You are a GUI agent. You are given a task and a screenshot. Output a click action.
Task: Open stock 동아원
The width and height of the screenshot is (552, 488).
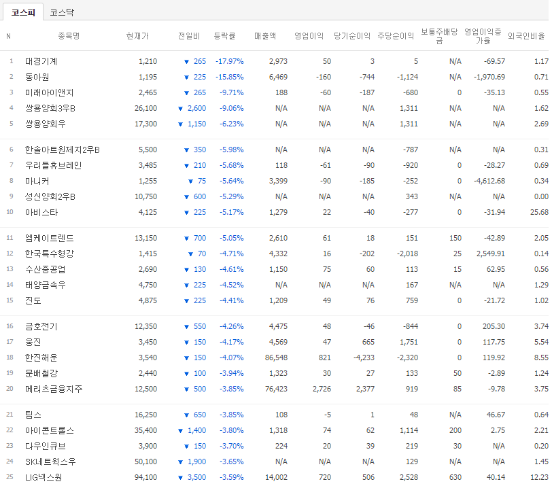point(37,77)
